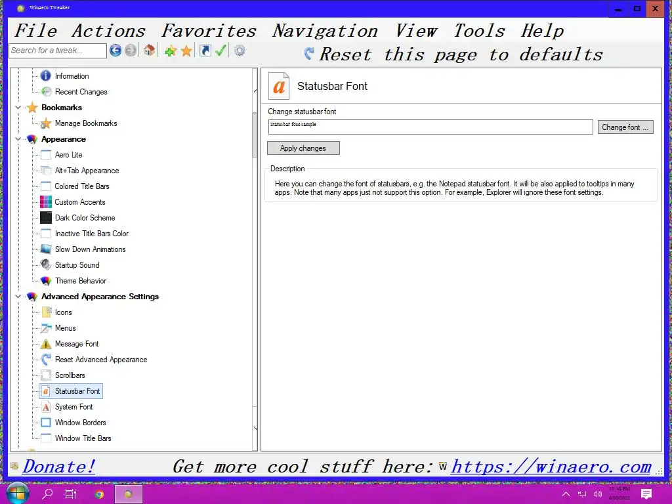Select Inactive Title Bars Color item
Viewport: 672px width, 504px height.
pos(92,234)
